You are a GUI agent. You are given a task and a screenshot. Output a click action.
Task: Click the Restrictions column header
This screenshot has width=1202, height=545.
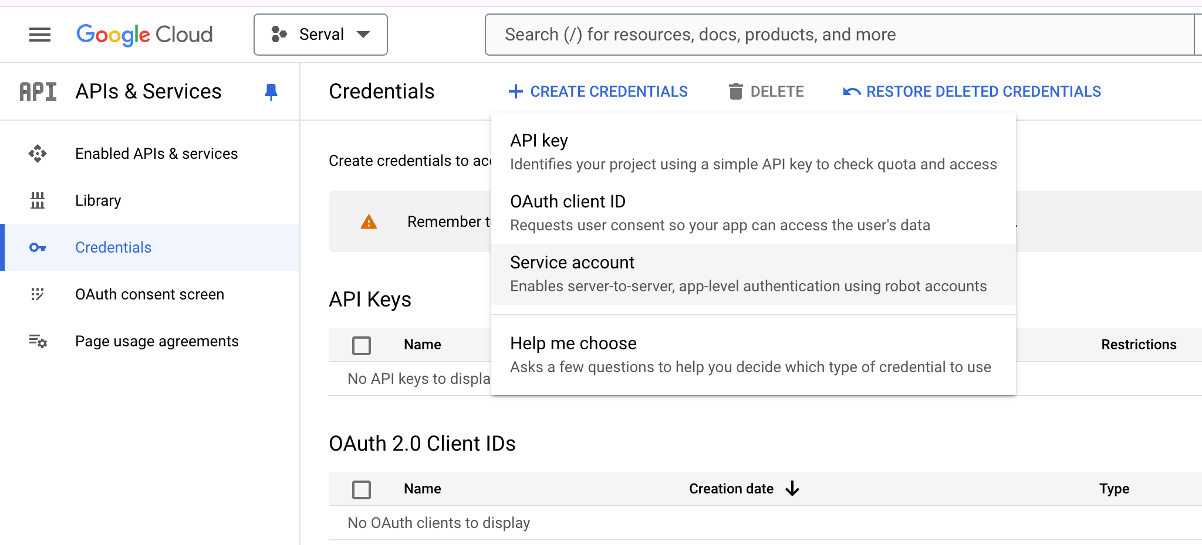1139,345
